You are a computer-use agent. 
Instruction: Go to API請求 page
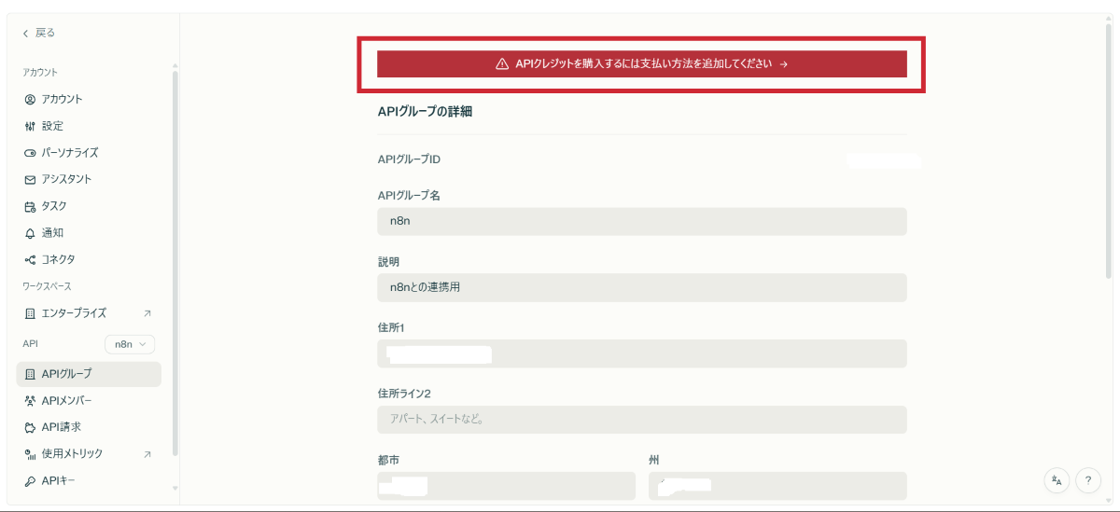tap(61, 427)
